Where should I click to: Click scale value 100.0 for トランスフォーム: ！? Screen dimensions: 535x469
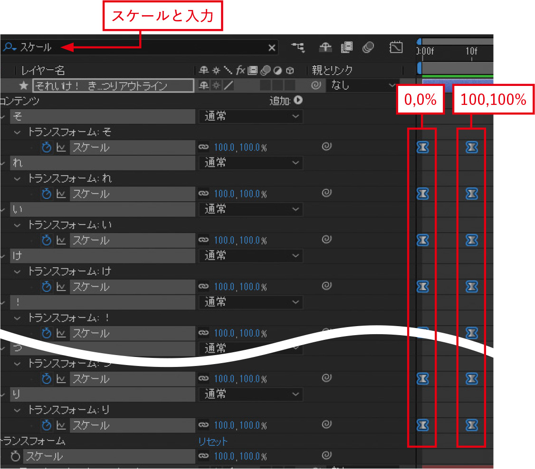pos(225,333)
